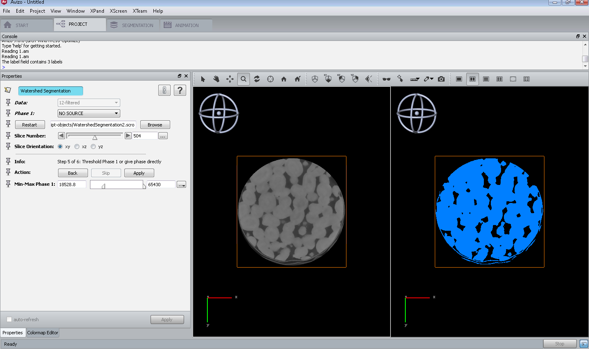Screen dimensions: 589x349
Task: Click the Browse script button
Action: pos(155,125)
